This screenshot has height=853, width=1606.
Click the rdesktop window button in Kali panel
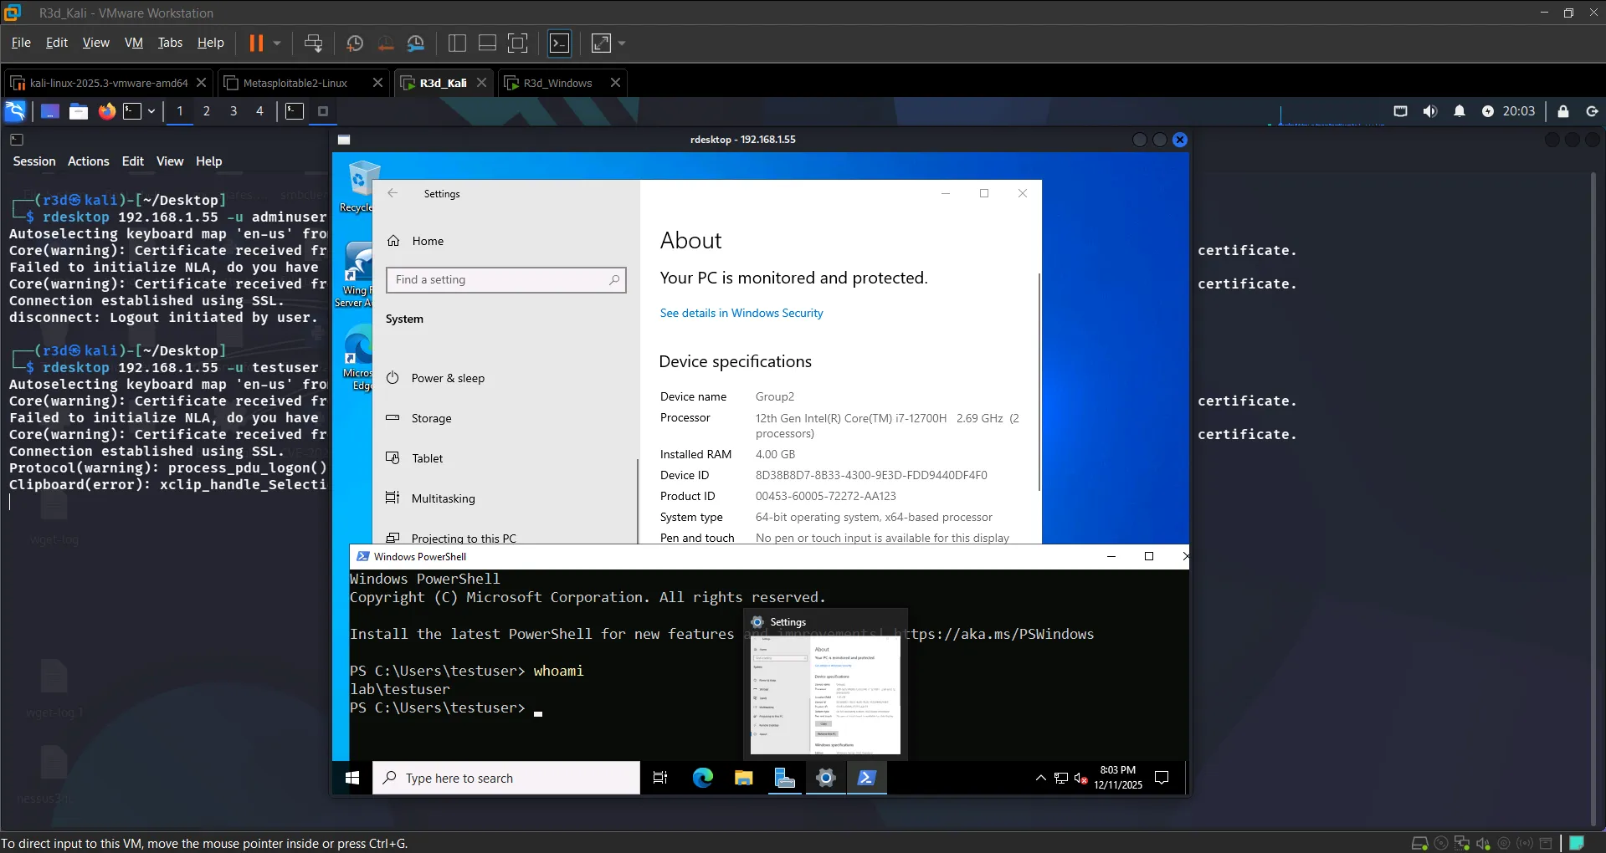pos(323,111)
